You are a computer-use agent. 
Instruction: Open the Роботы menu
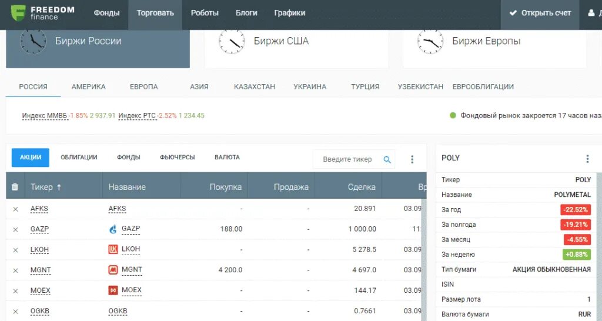[x=205, y=13]
